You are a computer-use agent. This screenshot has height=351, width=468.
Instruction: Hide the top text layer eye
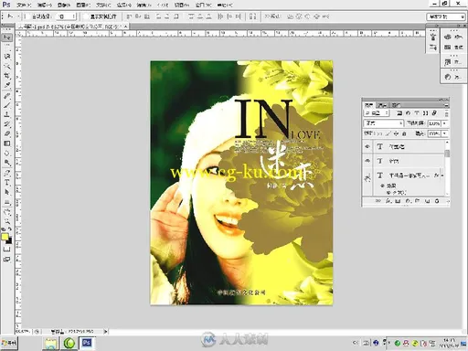pyautogui.click(x=367, y=146)
